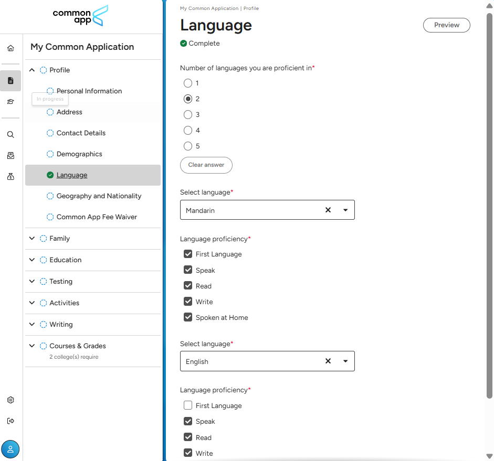Open the Mandarin language dropdown arrow
This screenshot has height=461, width=494.
tap(345, 210)
